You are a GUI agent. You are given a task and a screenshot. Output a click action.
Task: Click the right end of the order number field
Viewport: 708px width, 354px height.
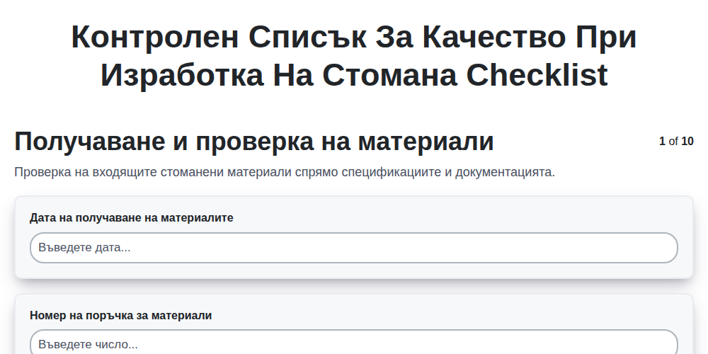659,343
